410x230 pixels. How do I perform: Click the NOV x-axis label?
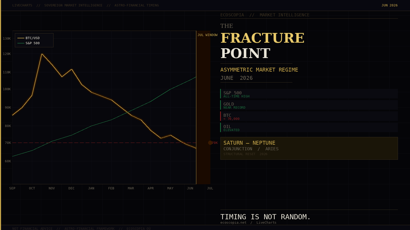pyautogui.click(x=52, y=188)
